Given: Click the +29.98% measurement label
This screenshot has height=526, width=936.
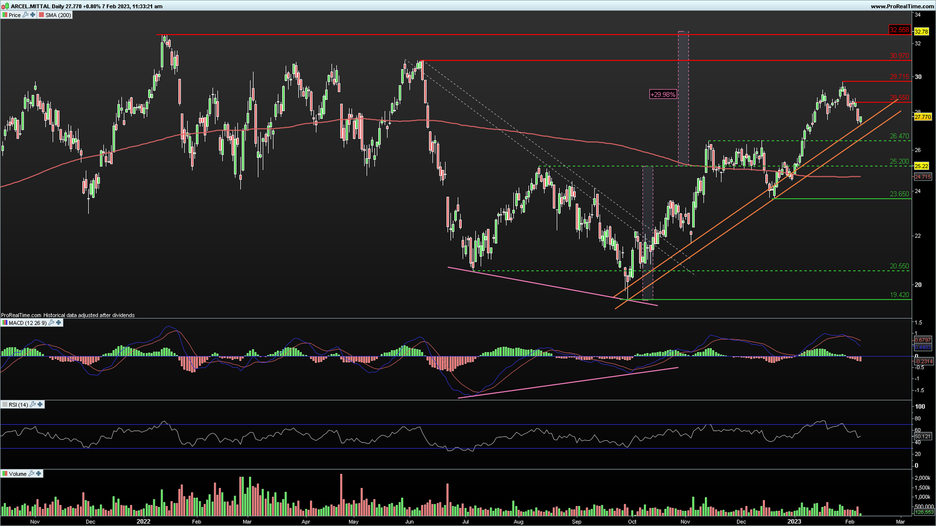Looking at the screenshot, I should coord(663,95).
